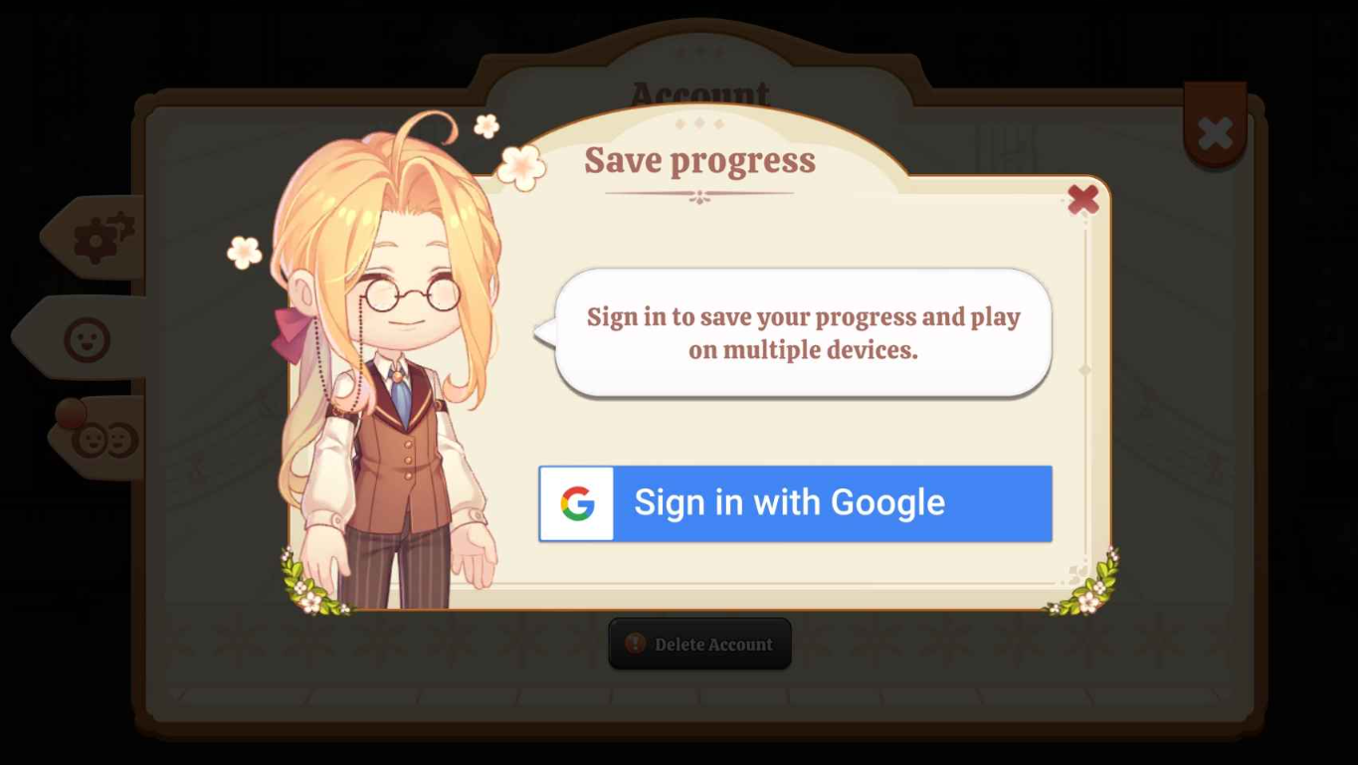1358x765 pixels.
Task: Click the speech bubble sign-in message
Action: click(803, 332)
